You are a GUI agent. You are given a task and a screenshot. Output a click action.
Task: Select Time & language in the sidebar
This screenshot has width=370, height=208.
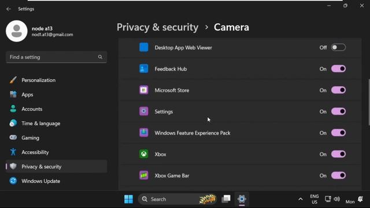point(57,123)
